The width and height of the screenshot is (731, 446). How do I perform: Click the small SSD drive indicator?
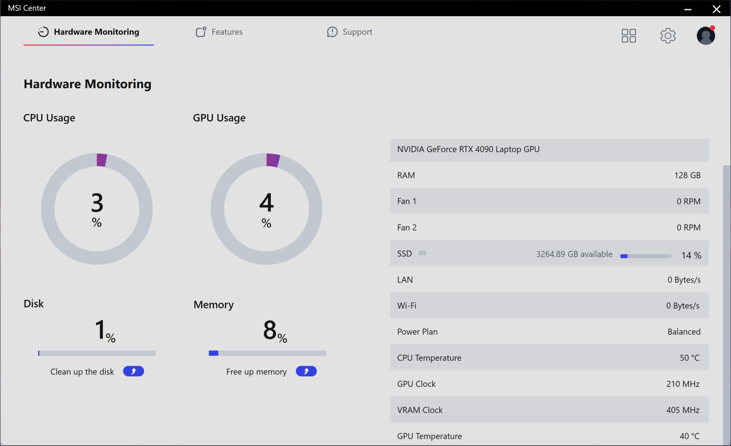[422, 253]
